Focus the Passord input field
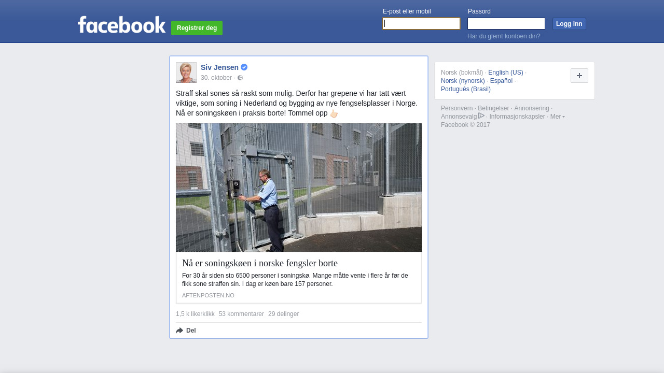 (x=506, y=23)
